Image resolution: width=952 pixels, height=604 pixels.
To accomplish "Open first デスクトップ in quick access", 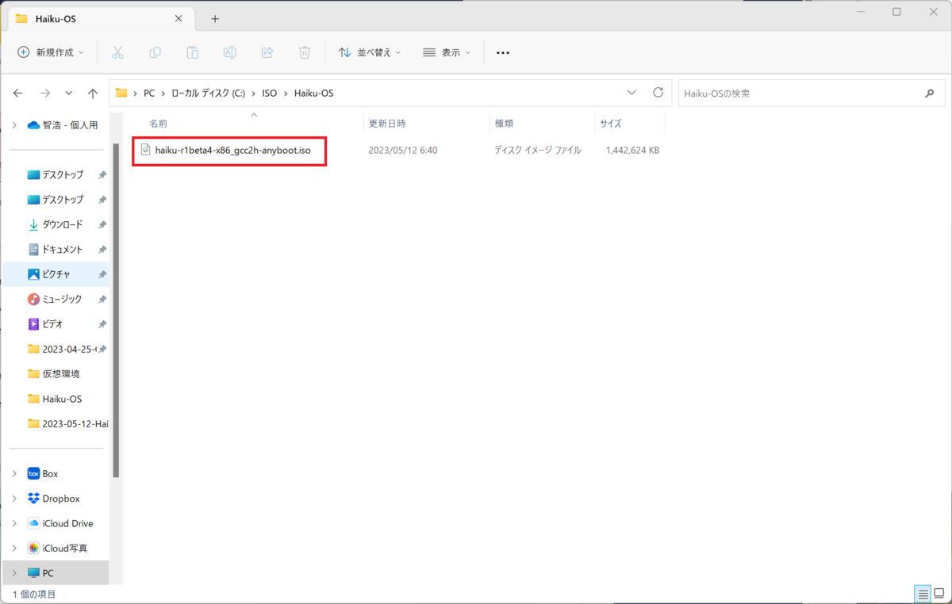I will pyautogui.click(x=63, y=174).
